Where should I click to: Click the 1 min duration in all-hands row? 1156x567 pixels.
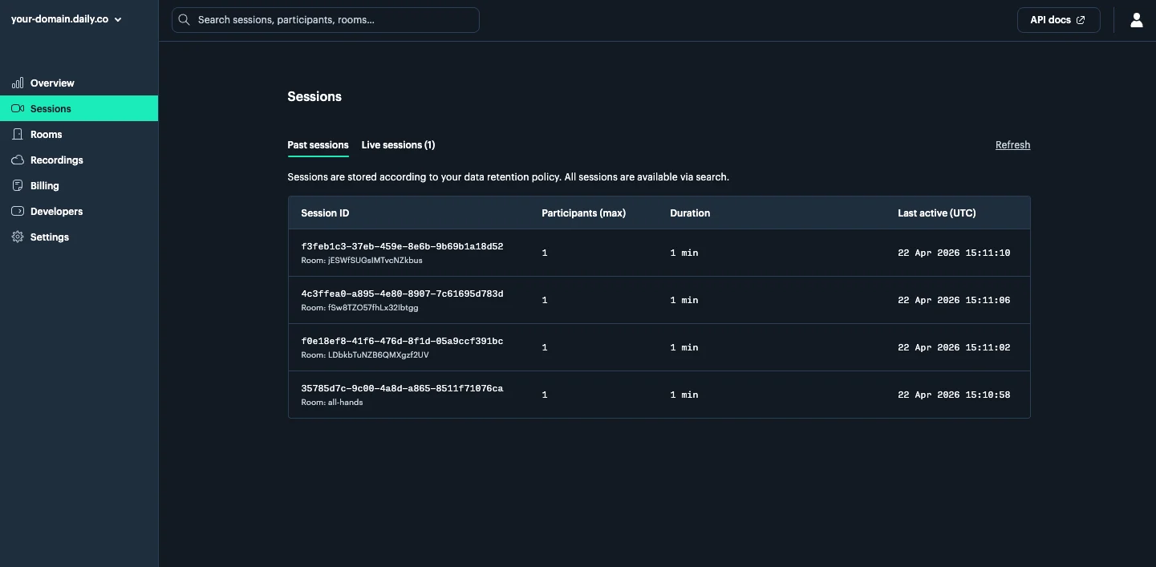click(x=684, y=395)
